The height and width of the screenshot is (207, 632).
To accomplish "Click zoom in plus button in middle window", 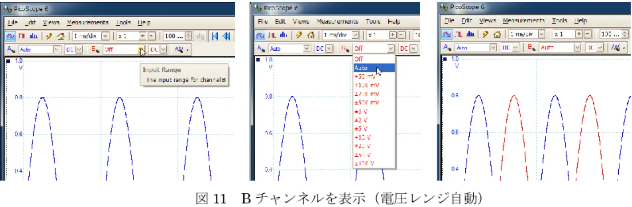I will (393, 35).
